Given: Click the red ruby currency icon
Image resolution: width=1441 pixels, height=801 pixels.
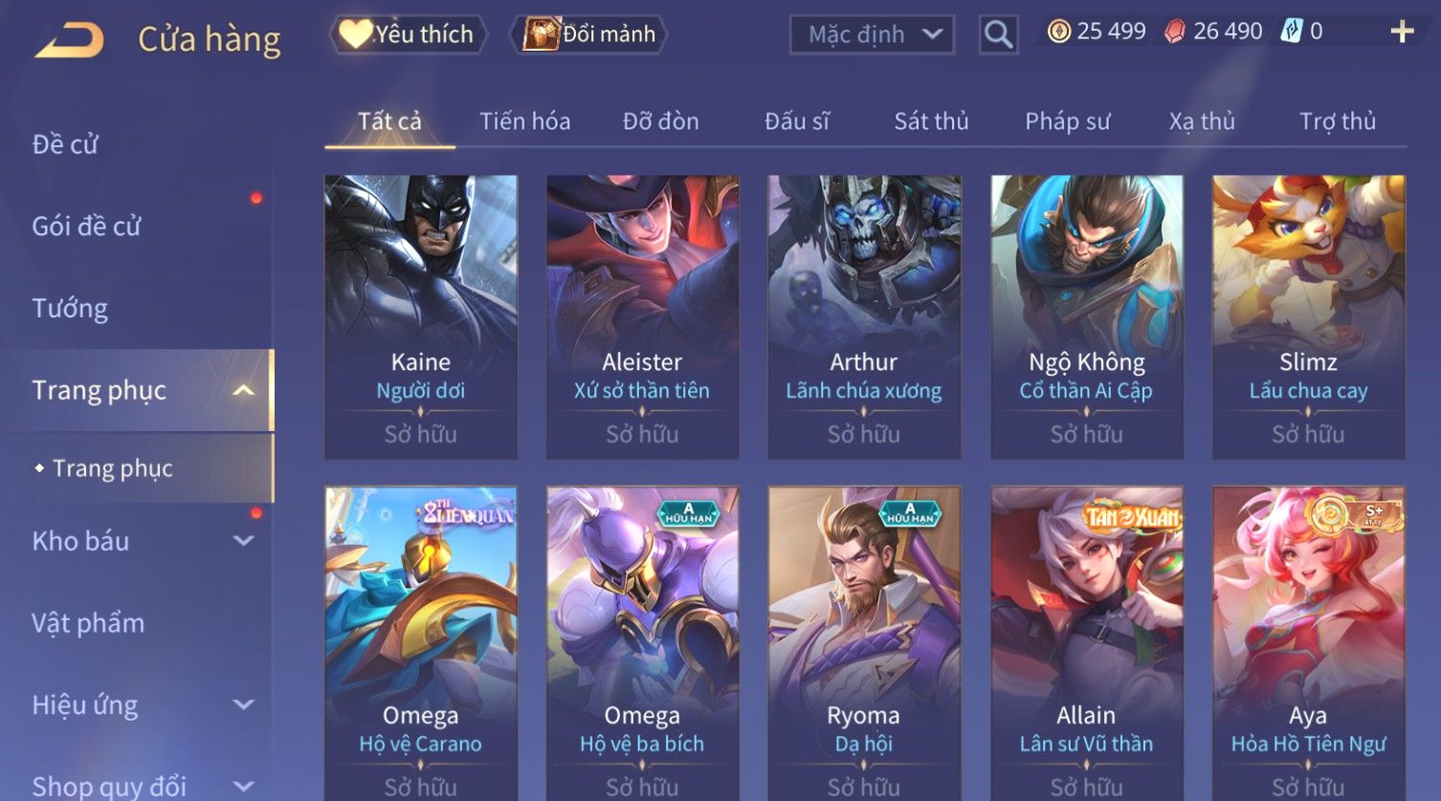Looking at the screenshot, I should pyautogui.click(x=1174, y=32).
